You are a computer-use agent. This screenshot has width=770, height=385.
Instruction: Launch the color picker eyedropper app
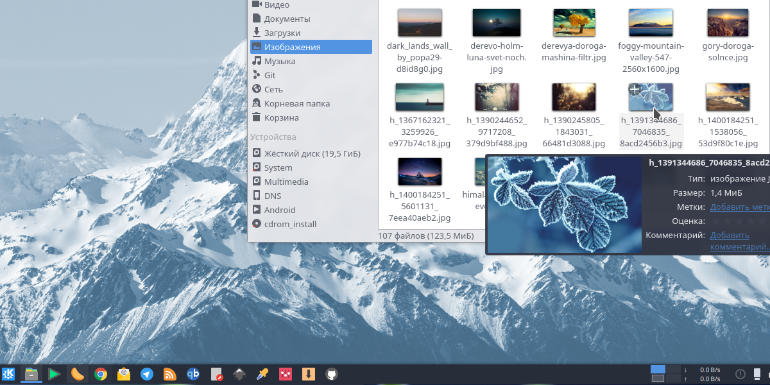click(262, 374)
